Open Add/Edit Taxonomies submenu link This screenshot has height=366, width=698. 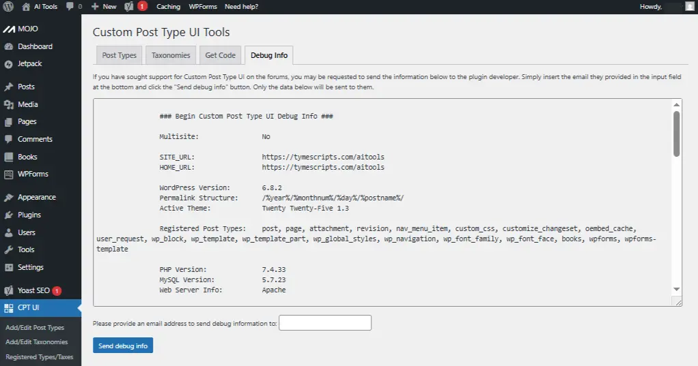point(36,342)
